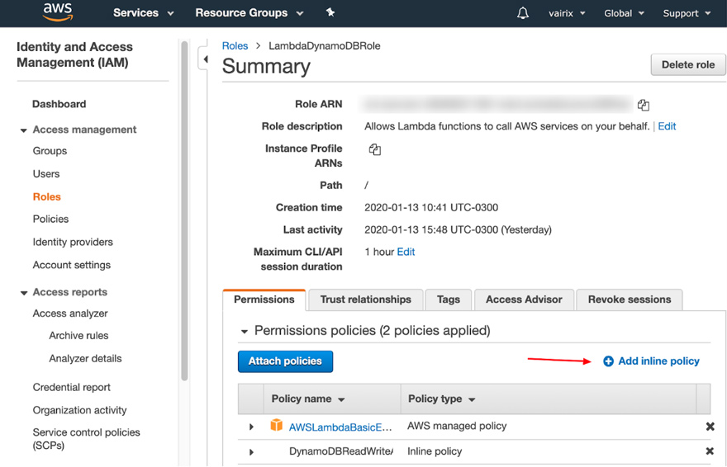The height and width of the screenshot is (467, 727).
Task: Open Account settings in sidebar
Action: click(x=71, y=265)
